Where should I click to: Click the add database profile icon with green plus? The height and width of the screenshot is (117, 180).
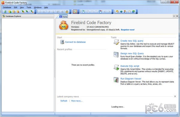(x=10, y=12)
